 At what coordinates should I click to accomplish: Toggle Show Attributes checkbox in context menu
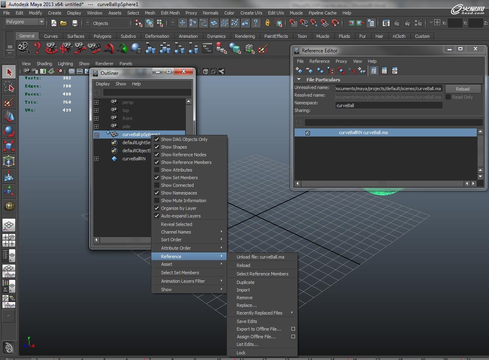(157, 170)
